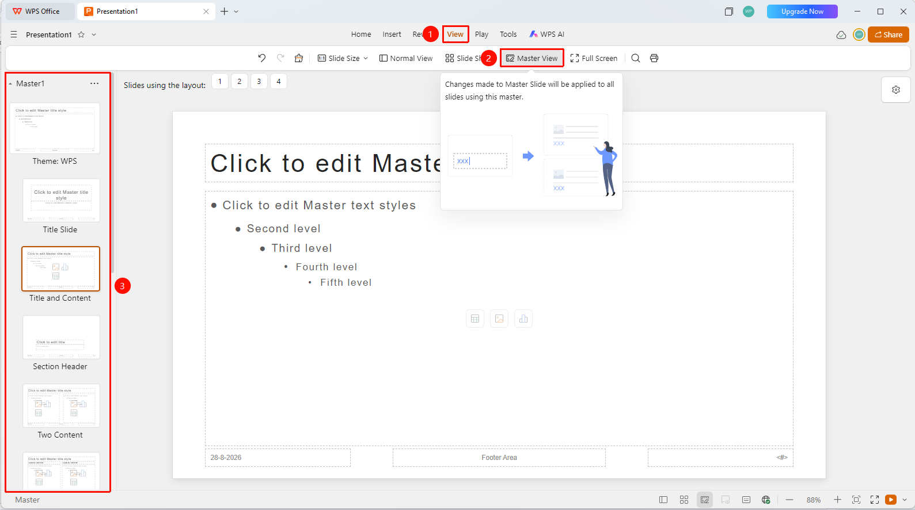This screenshot has width=915, height=510.
Task: Open the Tools menu tab
Action: pyautogui.click(x=508, y=34)
